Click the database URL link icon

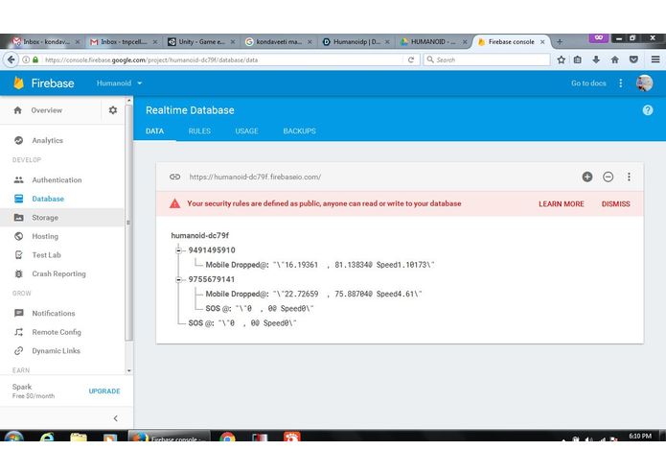(x=174, y=177)
